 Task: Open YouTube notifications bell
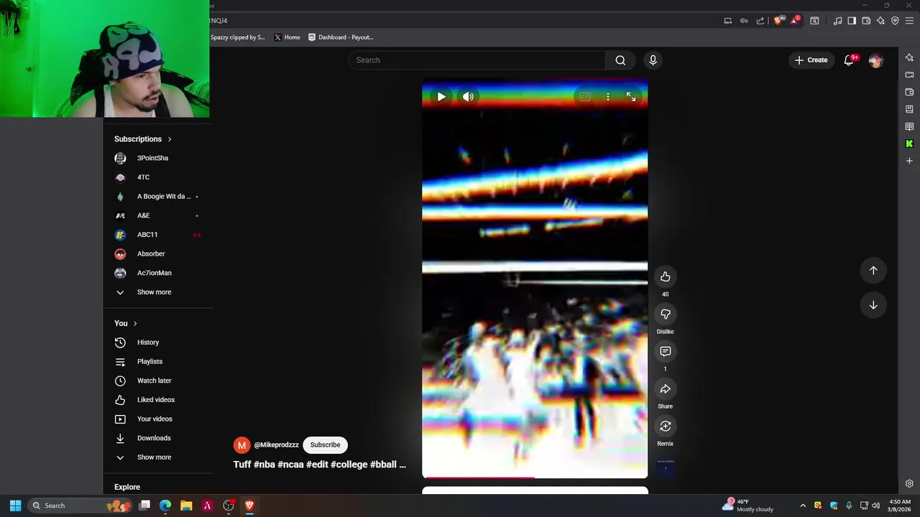tap(849, 60)
